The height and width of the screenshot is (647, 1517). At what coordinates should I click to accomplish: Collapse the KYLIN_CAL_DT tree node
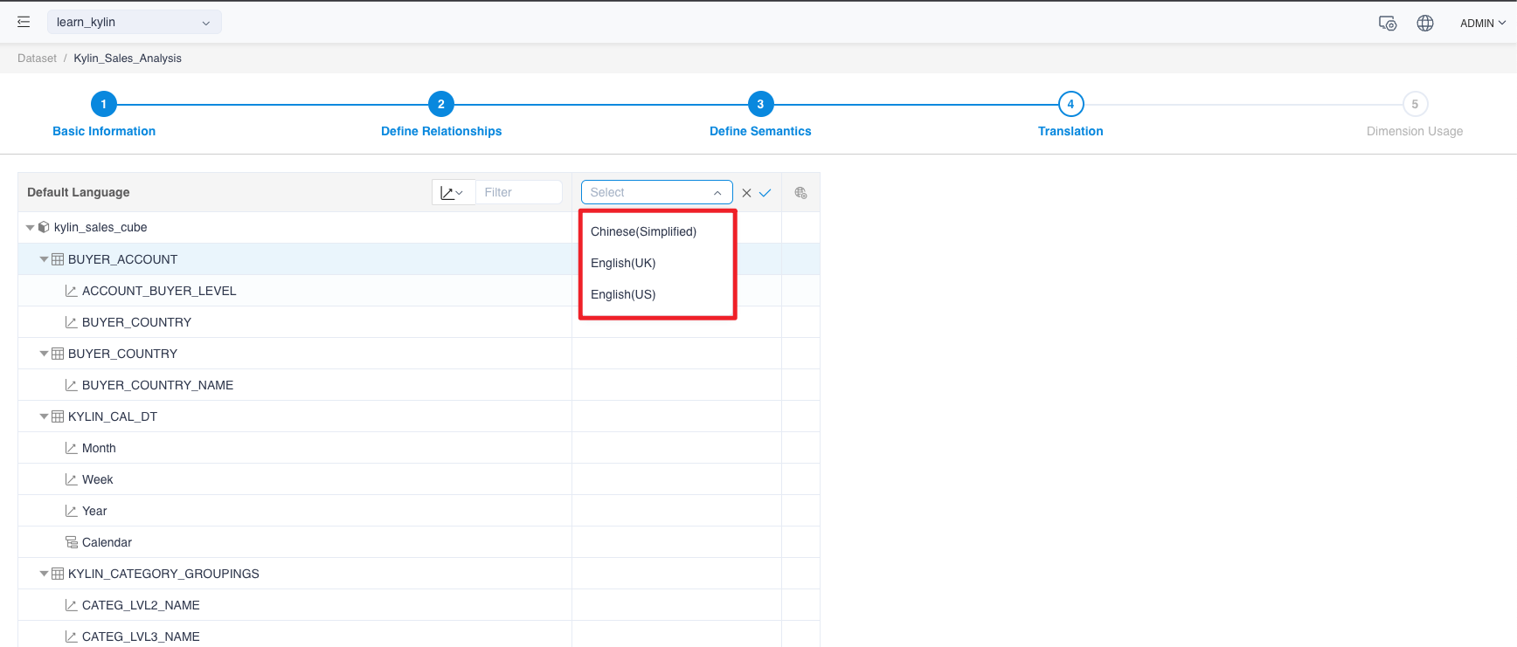pos(44,416)
